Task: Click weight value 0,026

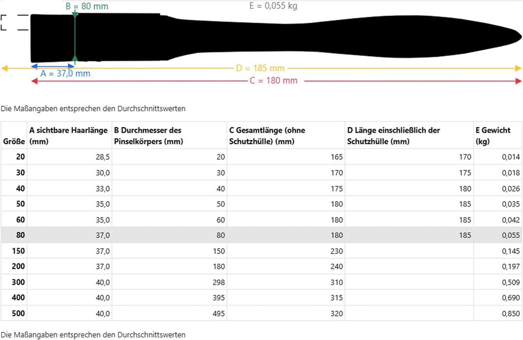Action: [511, 189]
